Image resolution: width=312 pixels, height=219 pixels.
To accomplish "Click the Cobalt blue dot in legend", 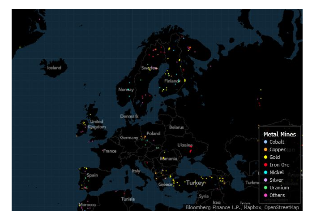I will coord(266,142).
